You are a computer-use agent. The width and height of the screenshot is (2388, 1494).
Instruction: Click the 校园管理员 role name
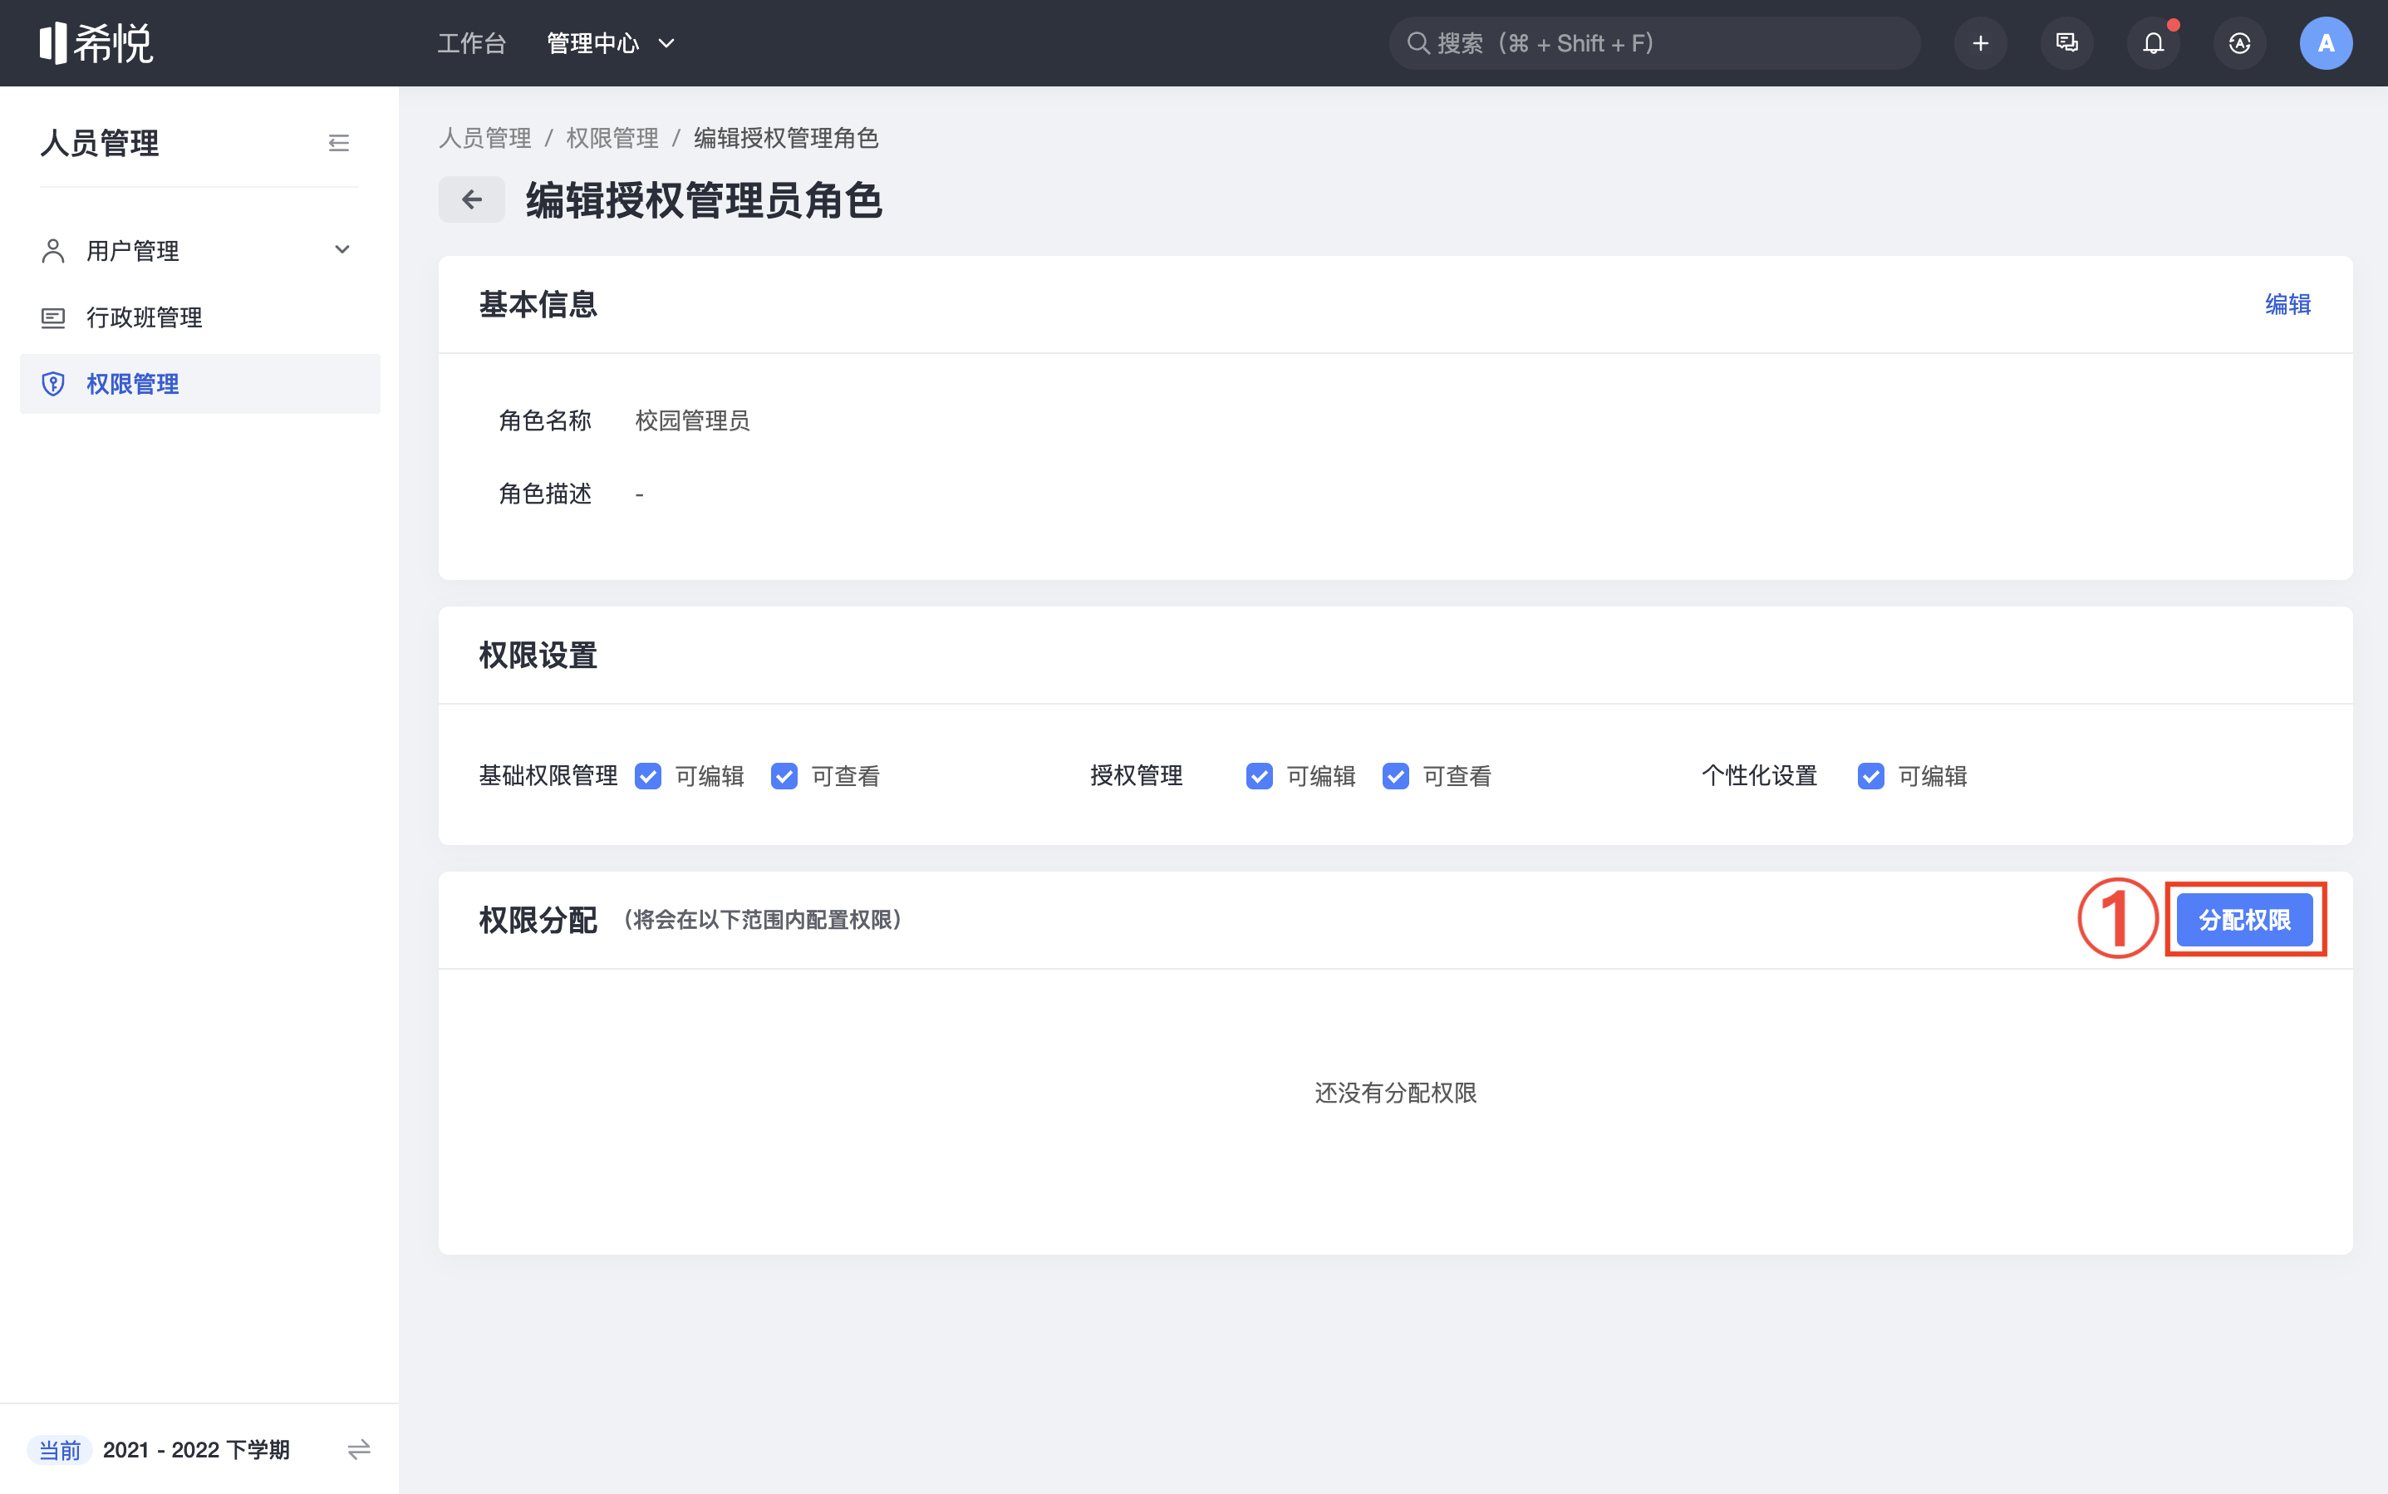click(x=693, y=420)
